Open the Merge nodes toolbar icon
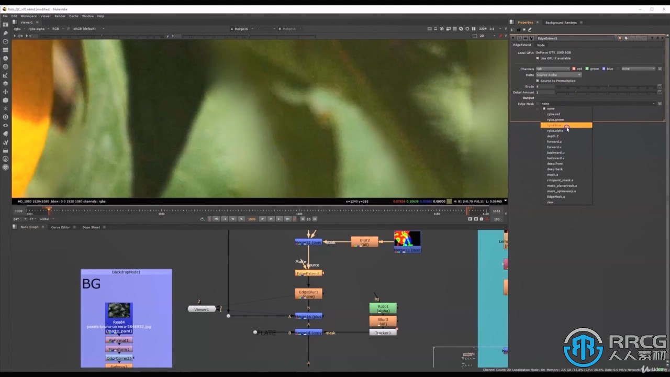This screenshot has height=377, width=670. (x=6, y=83)
